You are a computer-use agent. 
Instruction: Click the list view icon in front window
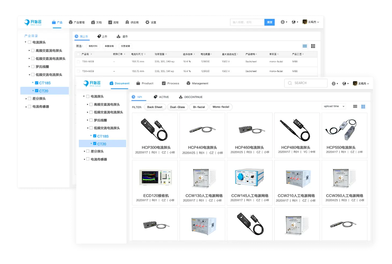point(355,107)
